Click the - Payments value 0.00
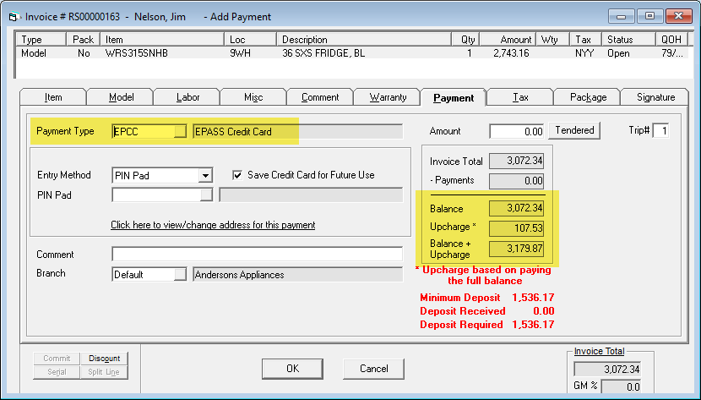 point(517,181)
